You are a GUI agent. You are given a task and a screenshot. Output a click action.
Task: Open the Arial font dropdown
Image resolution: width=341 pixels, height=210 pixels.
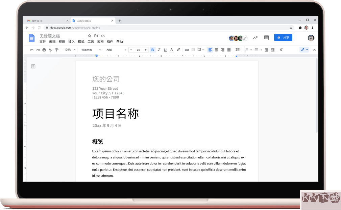coord(116,50)
